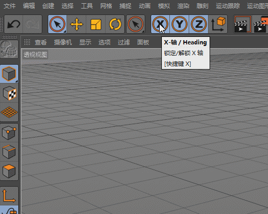The image size is (268, 214).
Task: Open the 文件 menu
Action: point(10,6)
